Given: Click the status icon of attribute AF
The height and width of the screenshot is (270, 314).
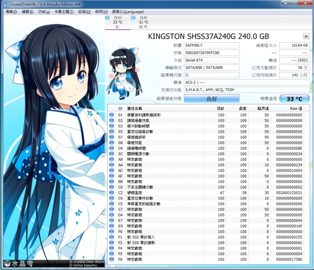Looking at the screenshot, I should [112, 176].
